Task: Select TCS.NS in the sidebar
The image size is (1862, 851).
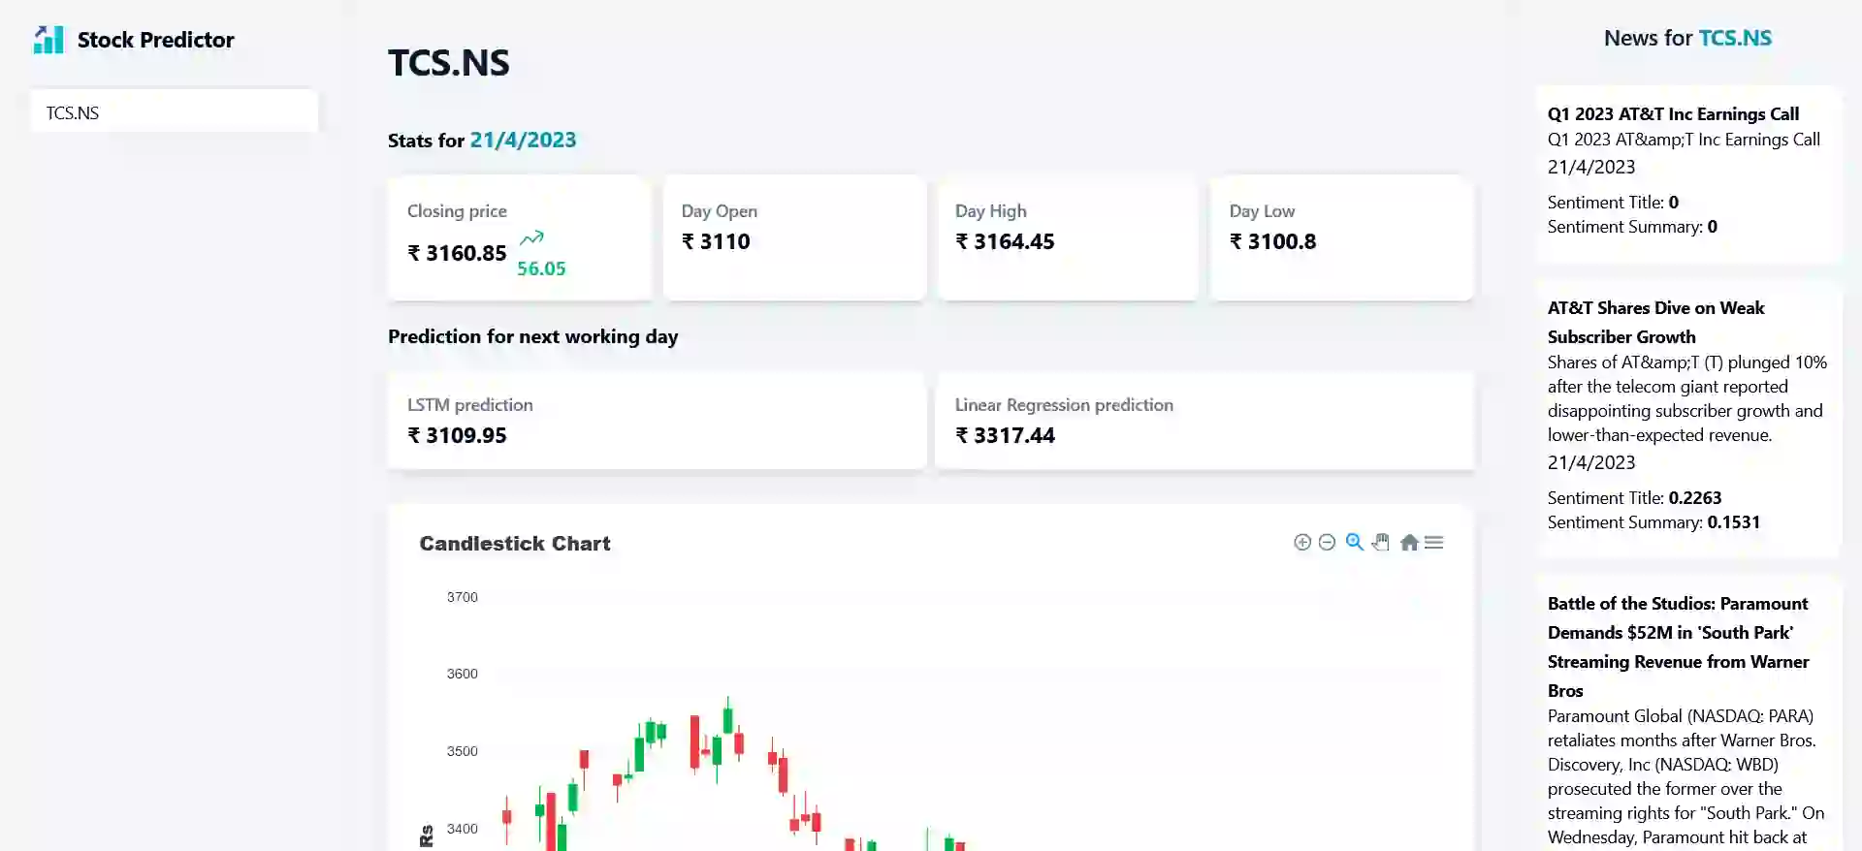Action: tap(175, 112)
